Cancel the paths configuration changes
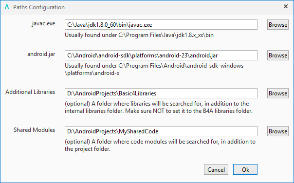Viewport: 294px width, 183px height. pos(216,169)
